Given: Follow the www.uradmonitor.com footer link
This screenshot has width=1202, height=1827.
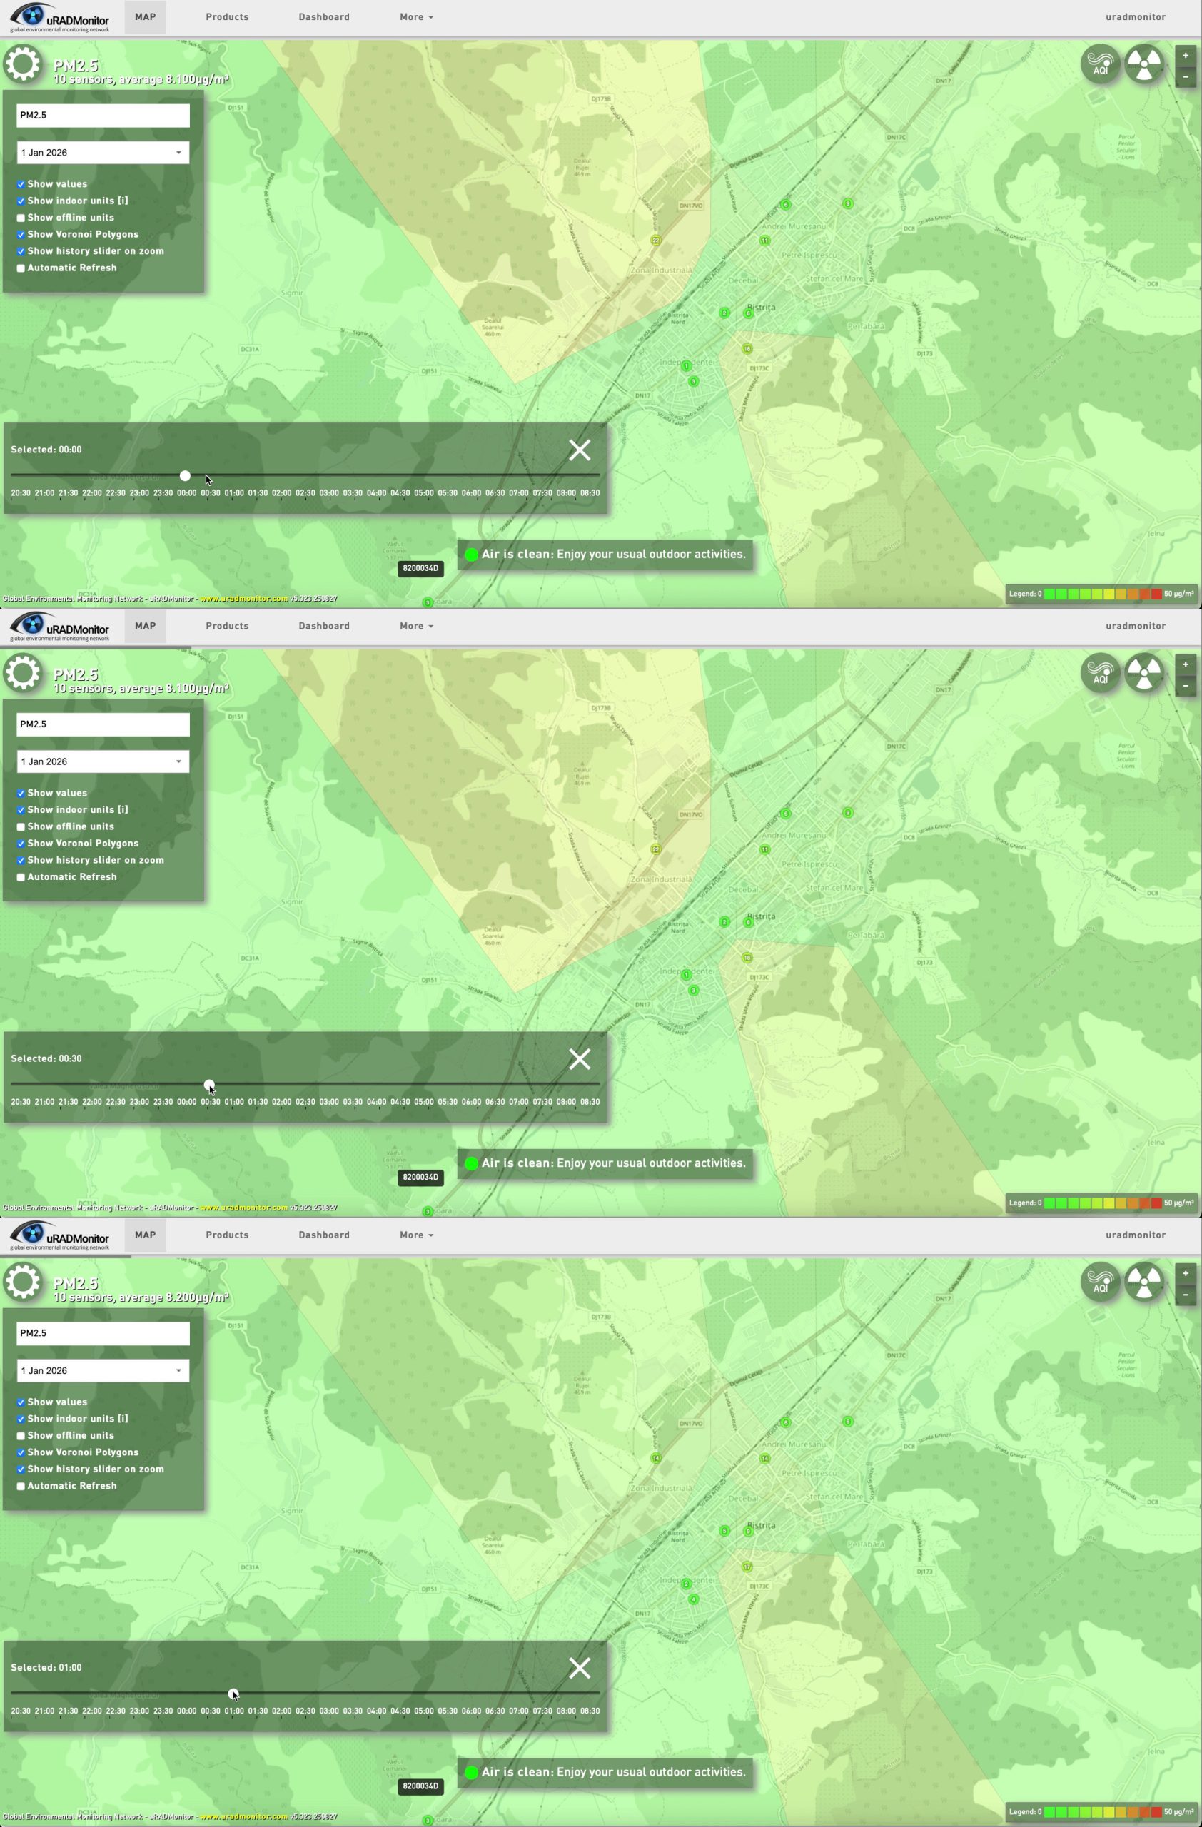Looking at the screenshot, I should click(244, 599).
